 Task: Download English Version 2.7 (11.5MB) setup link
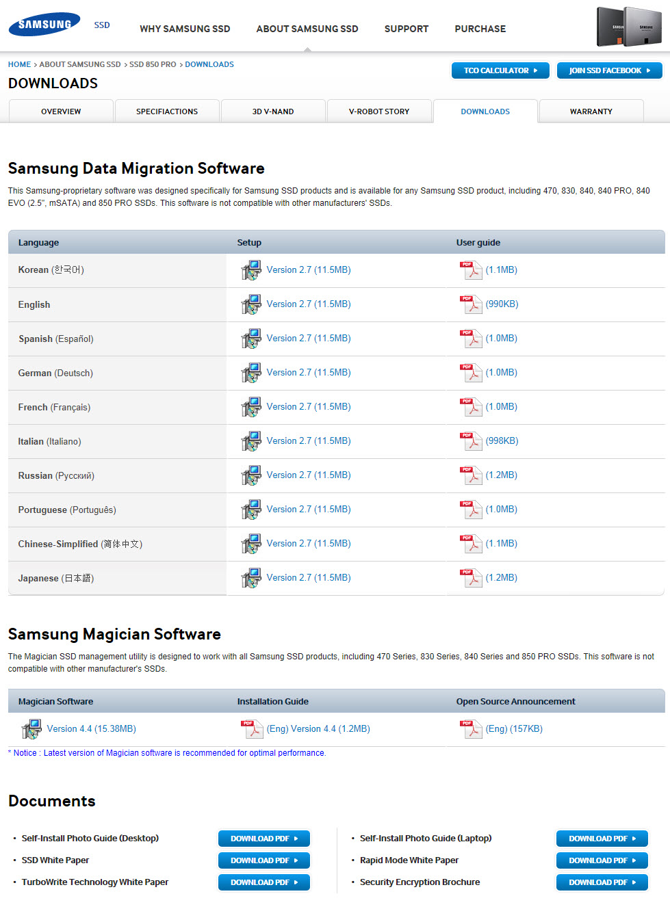[309, 304]
